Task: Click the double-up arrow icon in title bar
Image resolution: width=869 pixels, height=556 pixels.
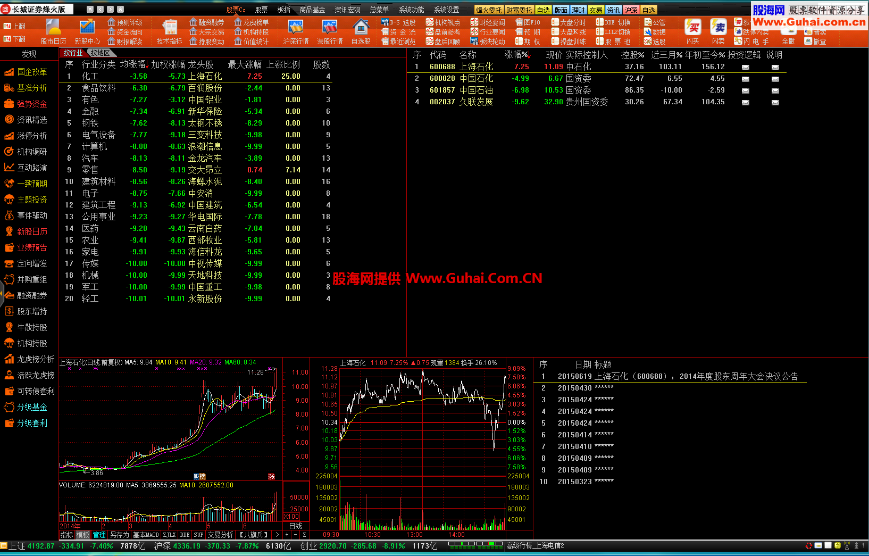Action: coord(120,9)
